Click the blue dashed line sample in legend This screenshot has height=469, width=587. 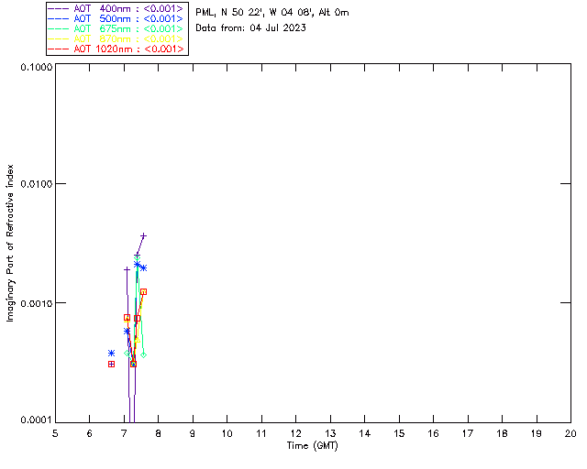pos(59,18)
